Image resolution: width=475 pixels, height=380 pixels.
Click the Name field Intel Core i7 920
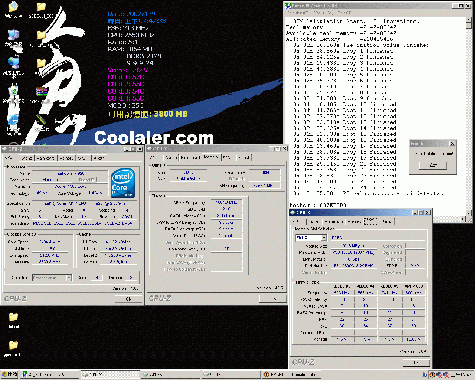coord(70,173)
